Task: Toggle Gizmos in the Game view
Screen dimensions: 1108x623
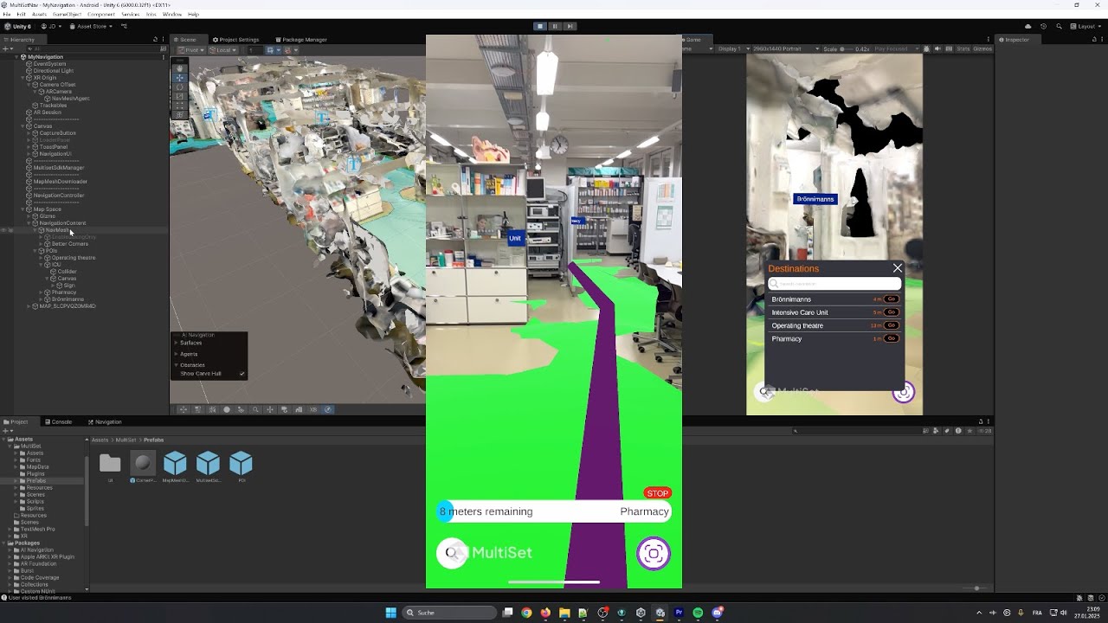Action: 982,49
